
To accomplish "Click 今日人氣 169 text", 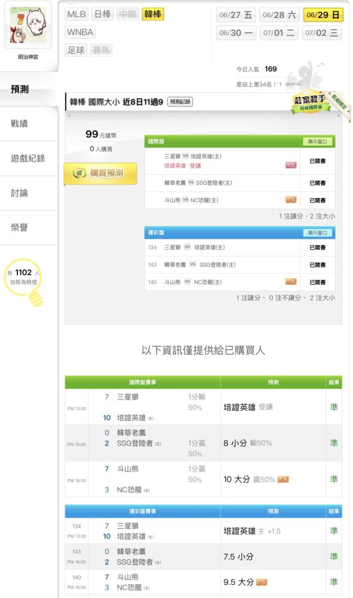I will coord(256,69).
